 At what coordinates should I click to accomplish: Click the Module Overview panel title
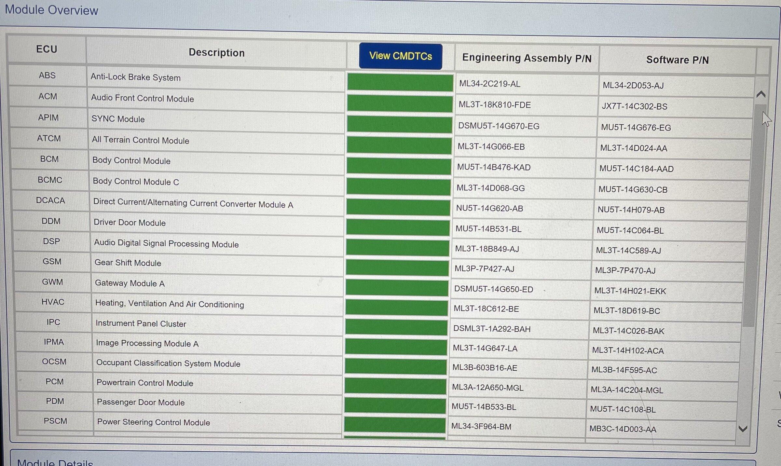51,10
